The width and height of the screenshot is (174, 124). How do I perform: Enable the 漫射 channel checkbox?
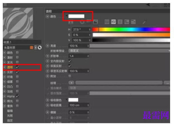pyautogui.click(x=17, y=57)
